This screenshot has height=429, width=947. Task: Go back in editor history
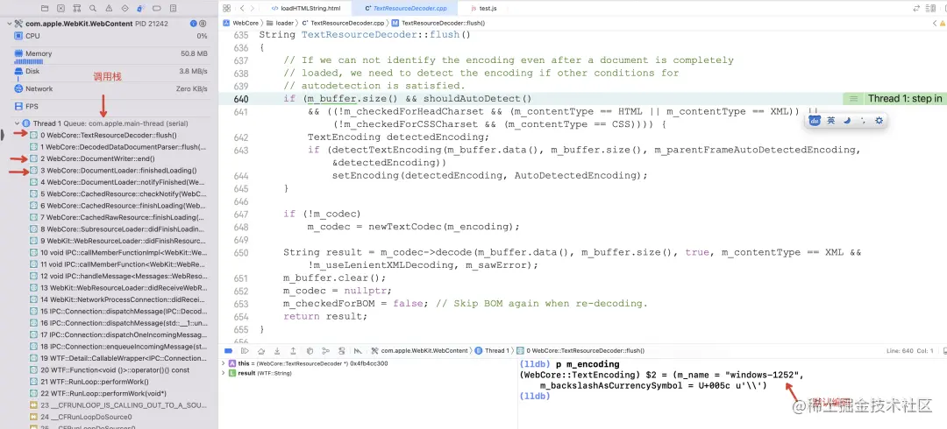(x=242, y=9)
